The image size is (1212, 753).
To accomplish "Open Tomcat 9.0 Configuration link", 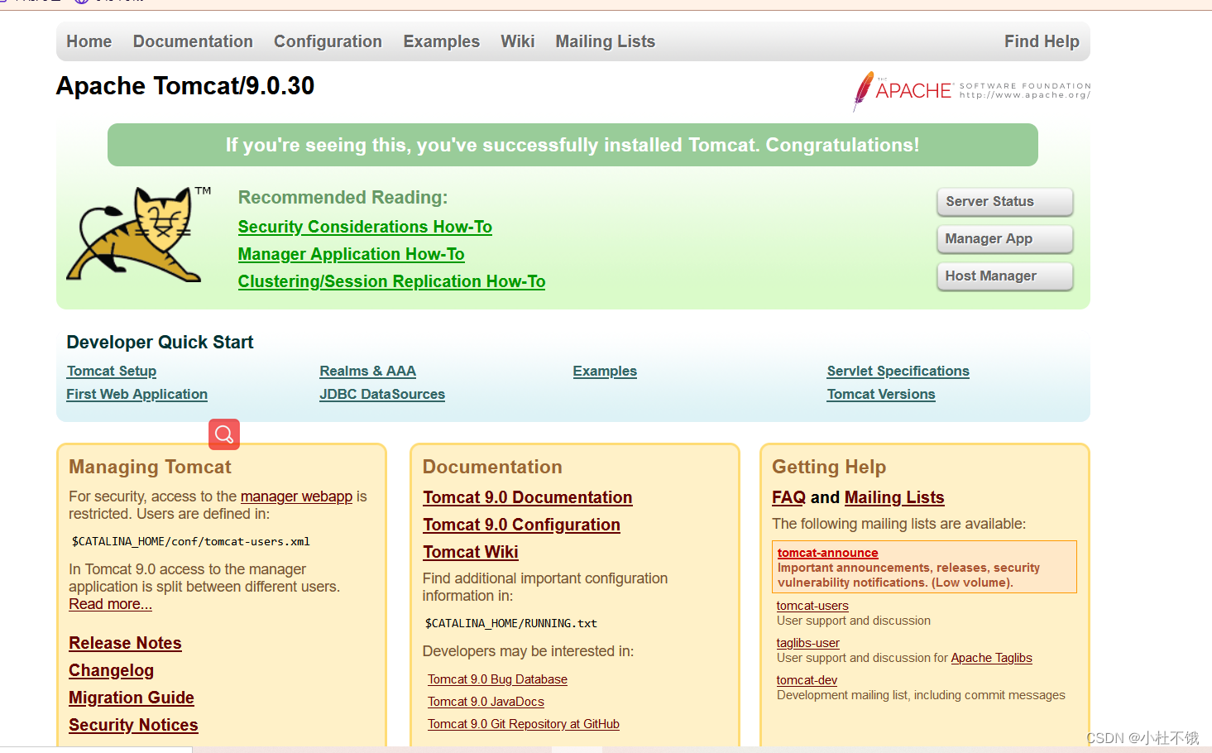I will pyautogui.click(x=521, y=525).
